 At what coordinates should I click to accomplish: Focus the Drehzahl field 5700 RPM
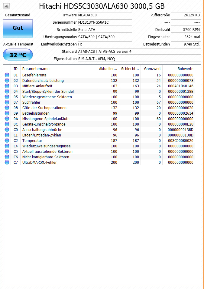(x=186, y=30)
